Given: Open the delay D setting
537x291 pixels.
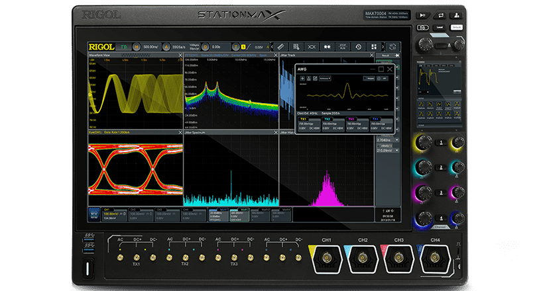Looking at the screenshot, I should click(x=205, y=47).
